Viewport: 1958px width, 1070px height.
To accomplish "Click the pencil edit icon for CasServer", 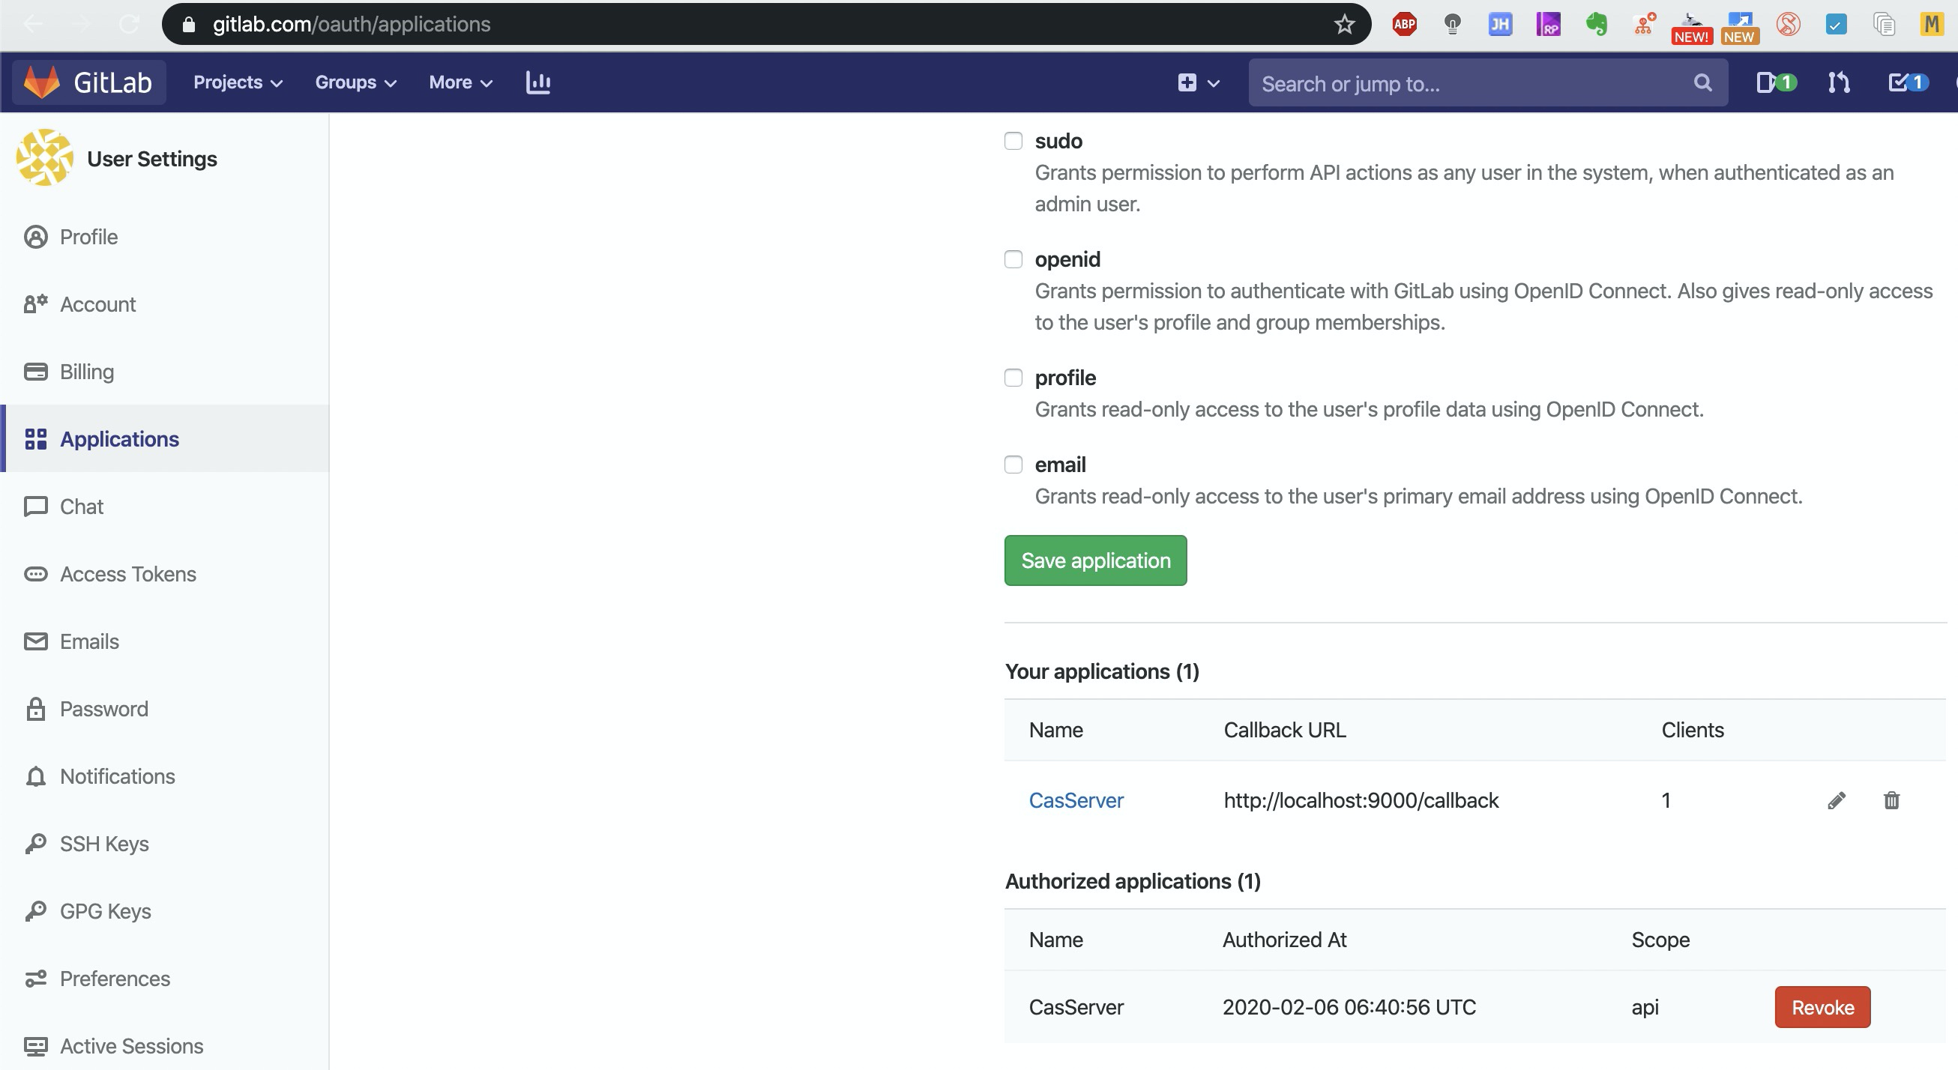I will click(x=1837, y=800).
